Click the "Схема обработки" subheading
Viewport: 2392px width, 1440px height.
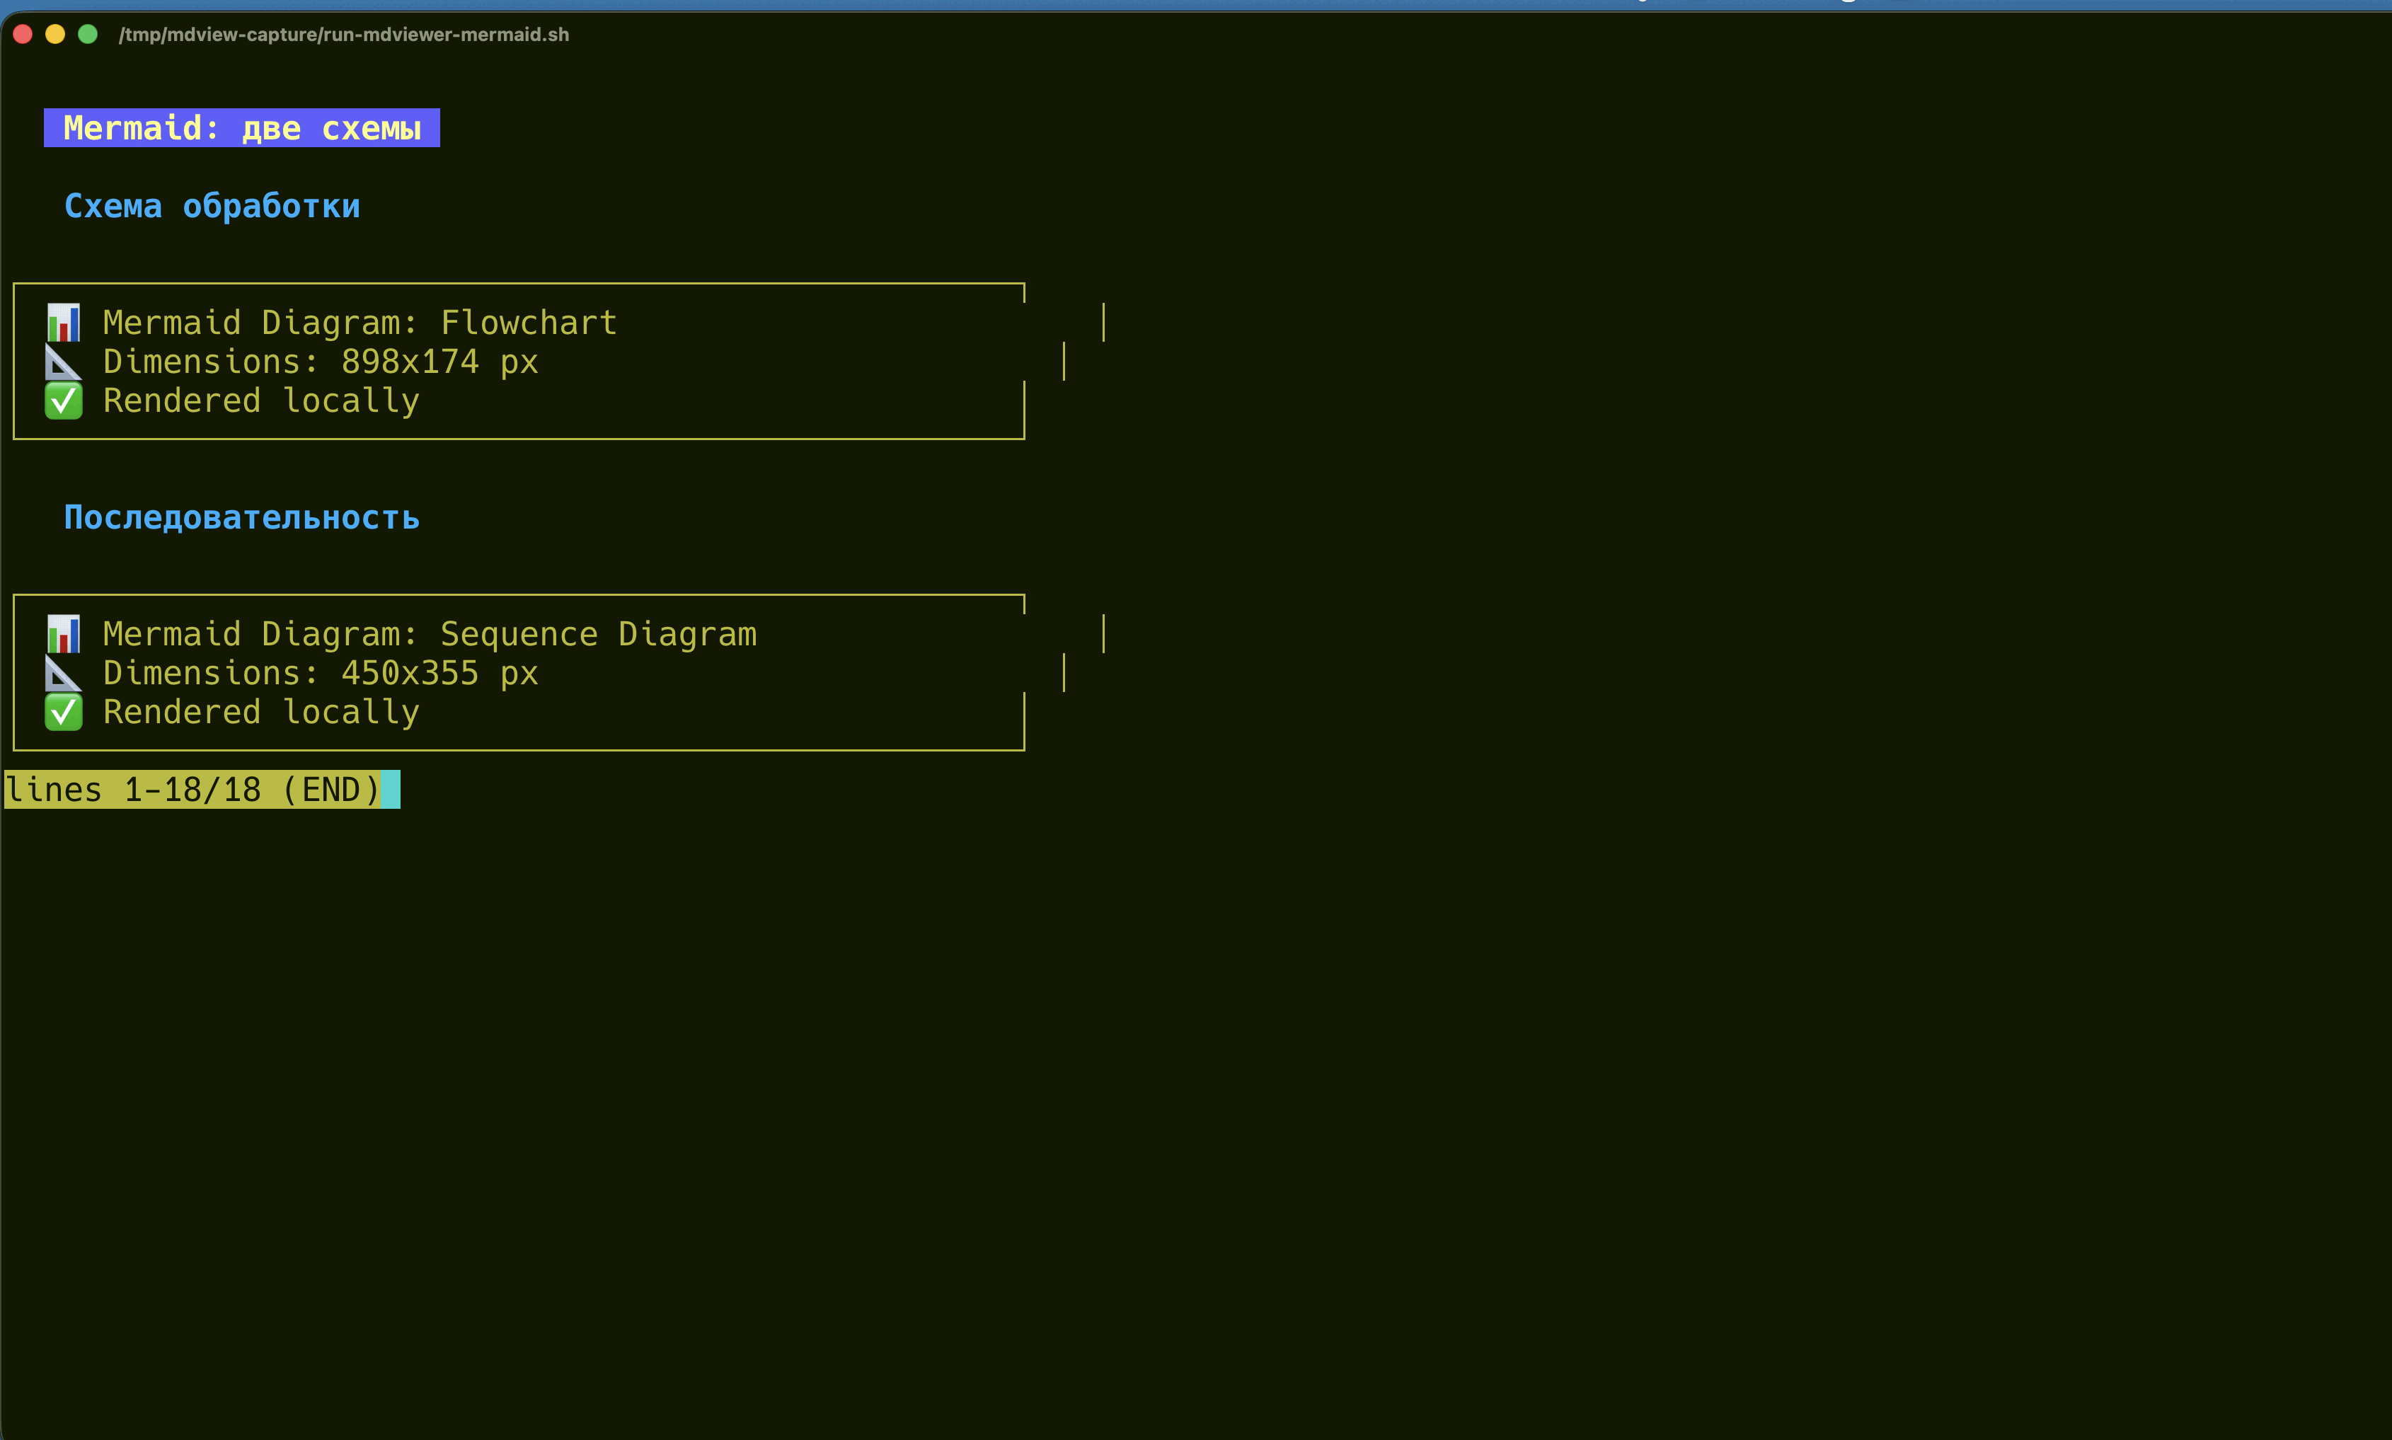212,206
